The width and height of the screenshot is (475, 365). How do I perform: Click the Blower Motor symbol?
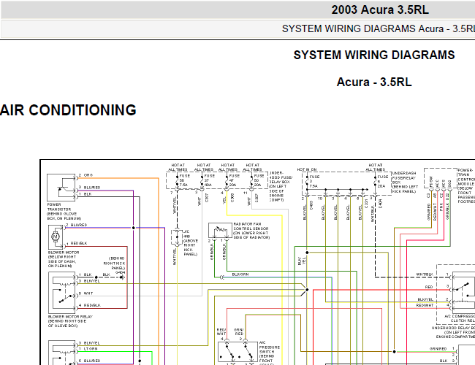(56, 237)
